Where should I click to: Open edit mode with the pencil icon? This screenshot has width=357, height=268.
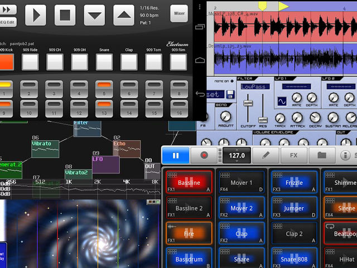click(x=266, y=155)
